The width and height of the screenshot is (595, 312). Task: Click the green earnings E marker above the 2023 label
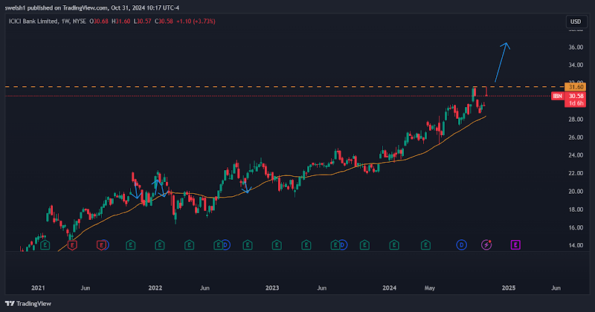pos(277,245)
